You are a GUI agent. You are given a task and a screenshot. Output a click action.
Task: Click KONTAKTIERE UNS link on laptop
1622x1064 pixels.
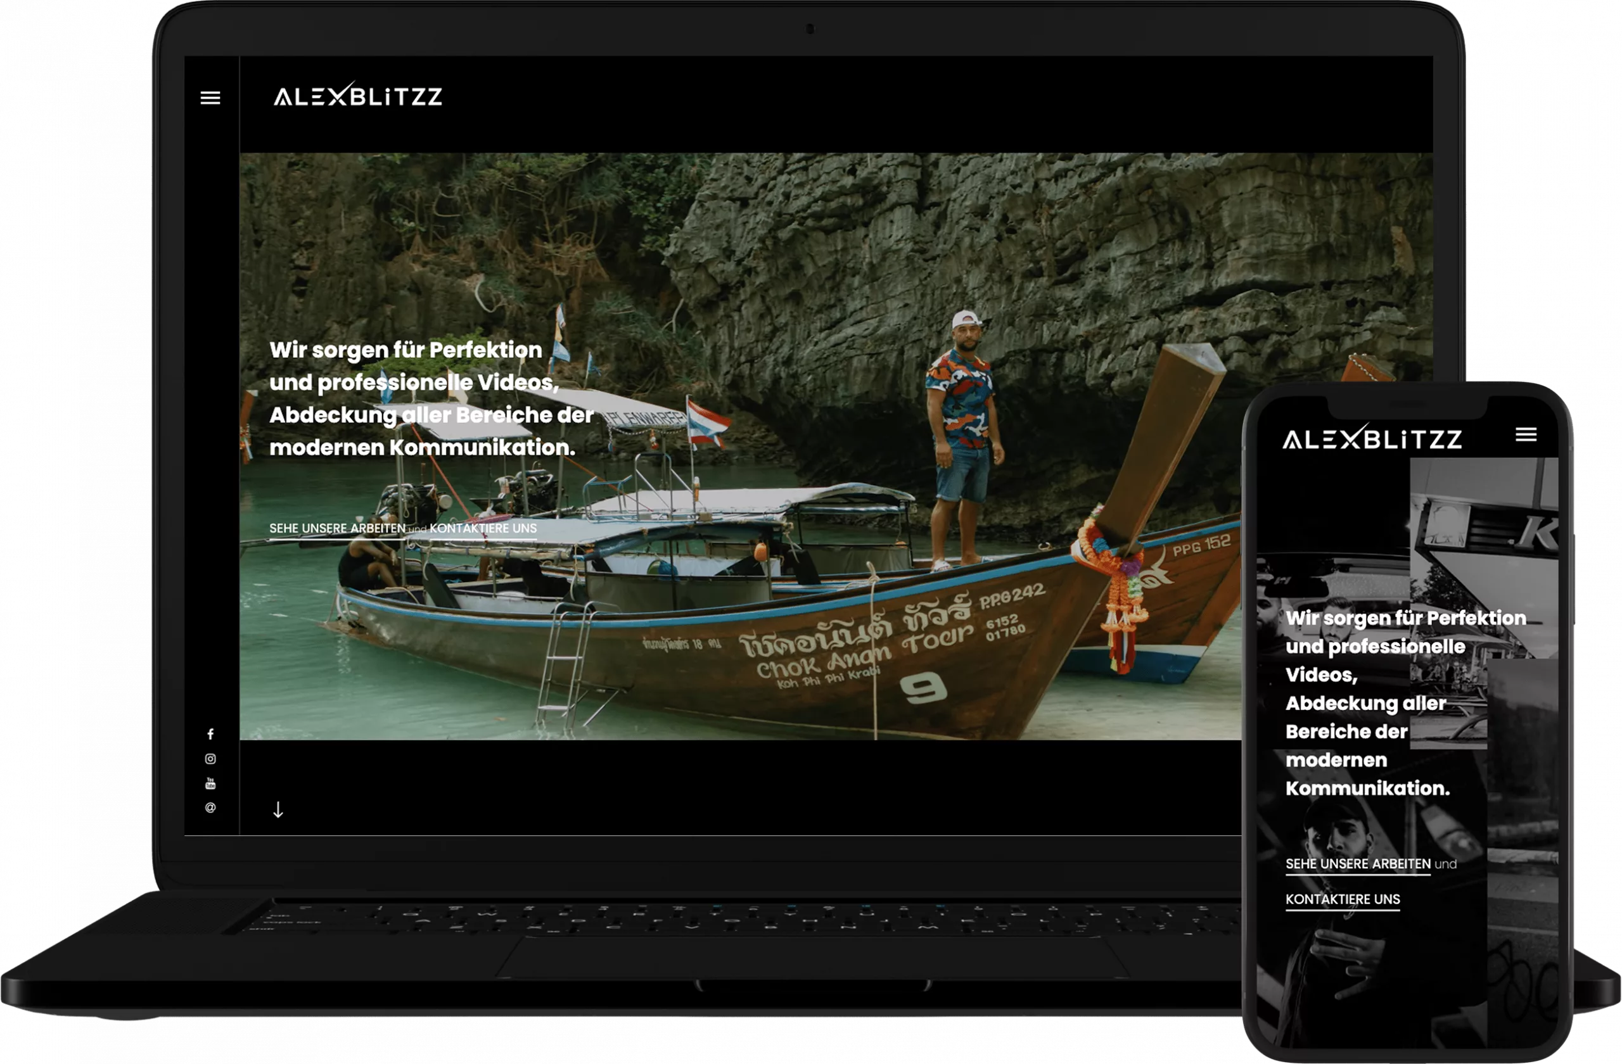click(483, 529)
